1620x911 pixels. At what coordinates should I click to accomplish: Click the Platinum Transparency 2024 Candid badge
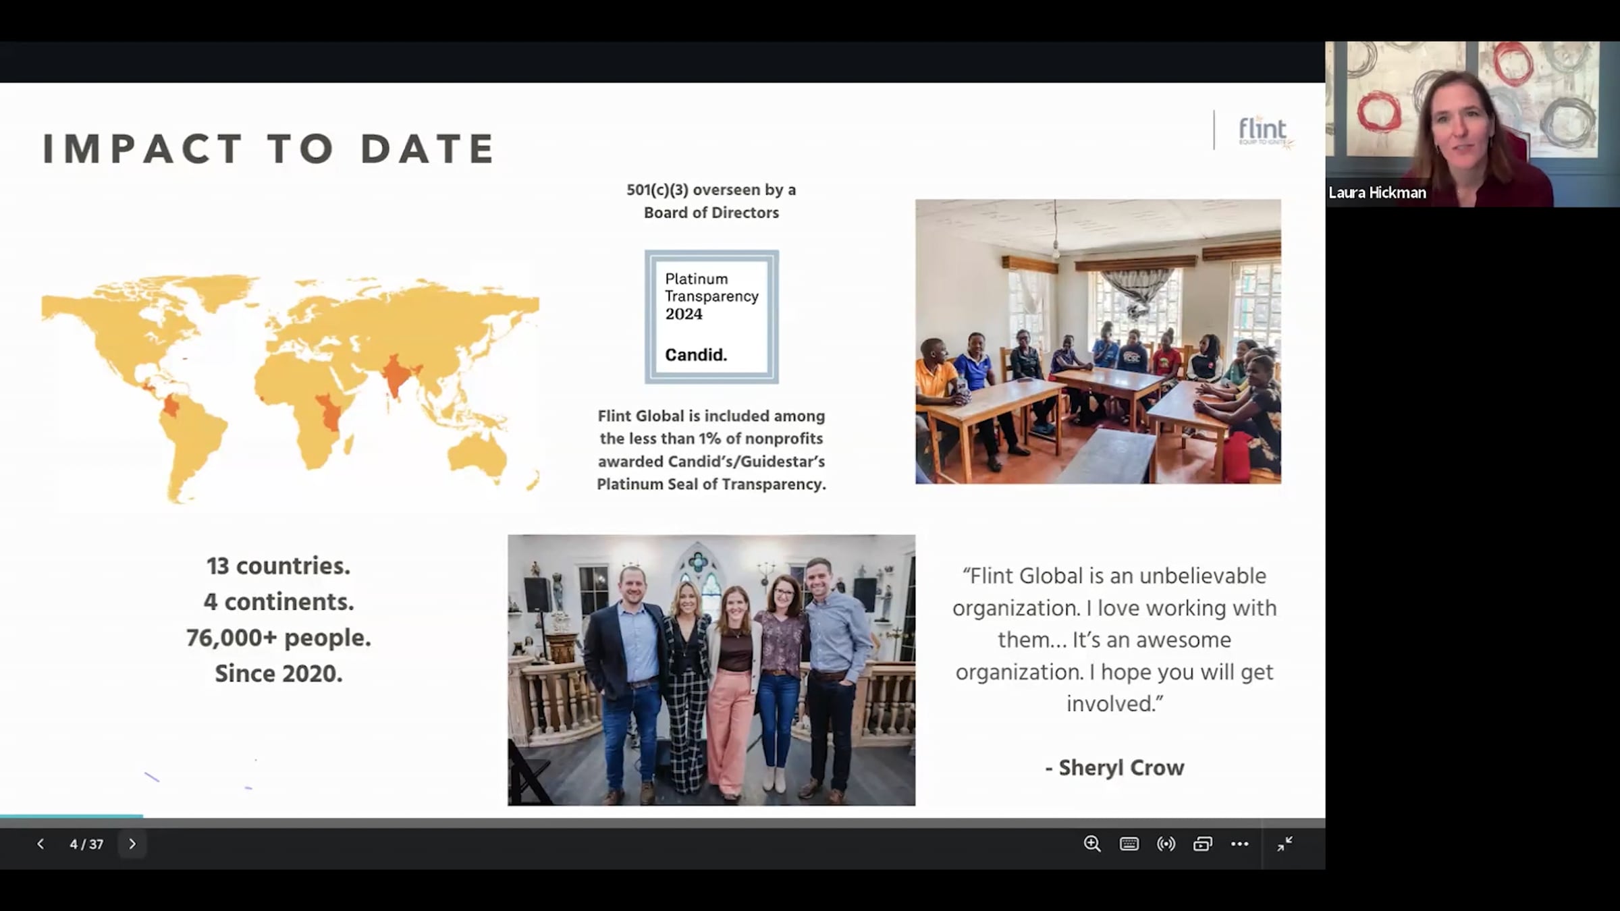[x=711, y=317]
